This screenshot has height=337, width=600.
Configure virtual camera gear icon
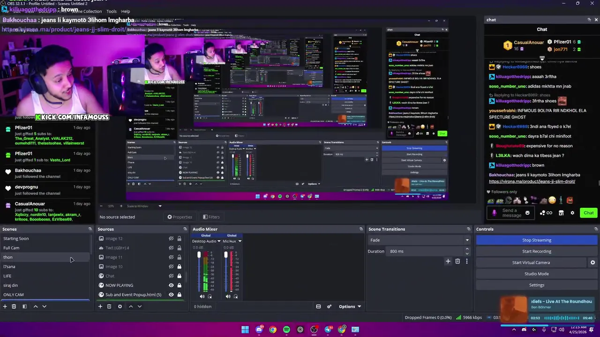[x=592, y=263]
